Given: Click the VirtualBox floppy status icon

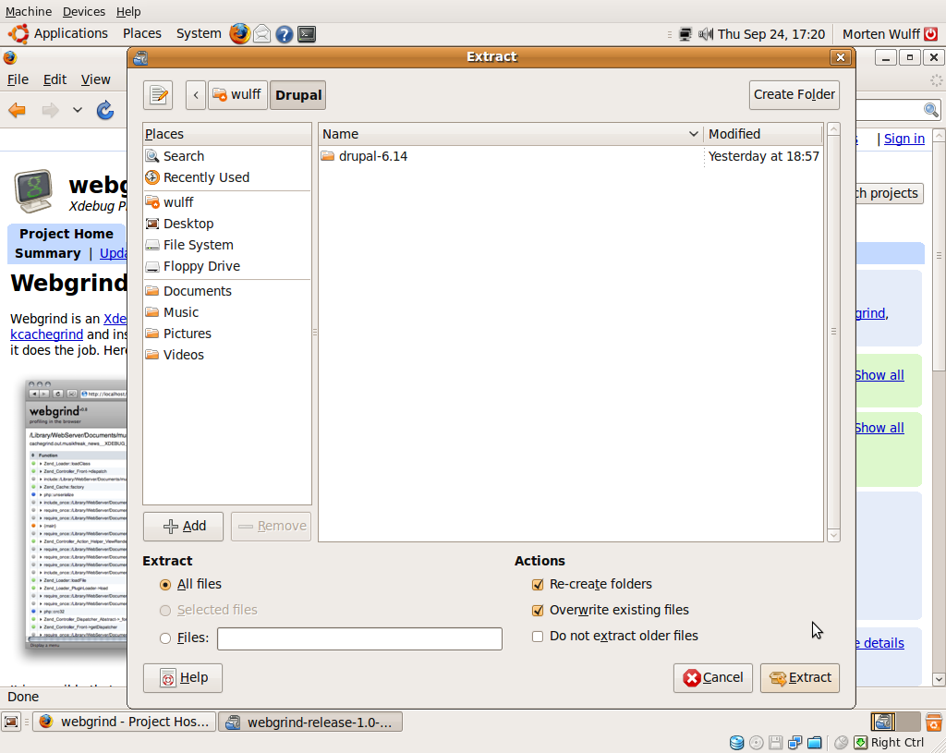Looking at the screenshot, I should [x=775, y=742].
